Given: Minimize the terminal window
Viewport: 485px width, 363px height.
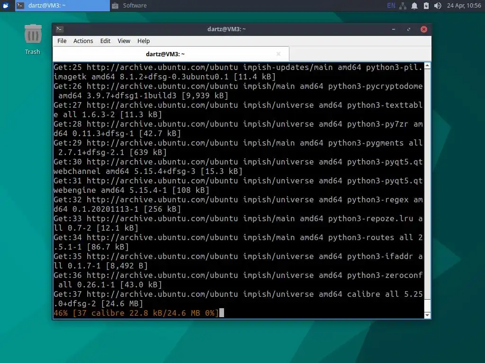Looking at the screenshot, I should coord(394,29).
